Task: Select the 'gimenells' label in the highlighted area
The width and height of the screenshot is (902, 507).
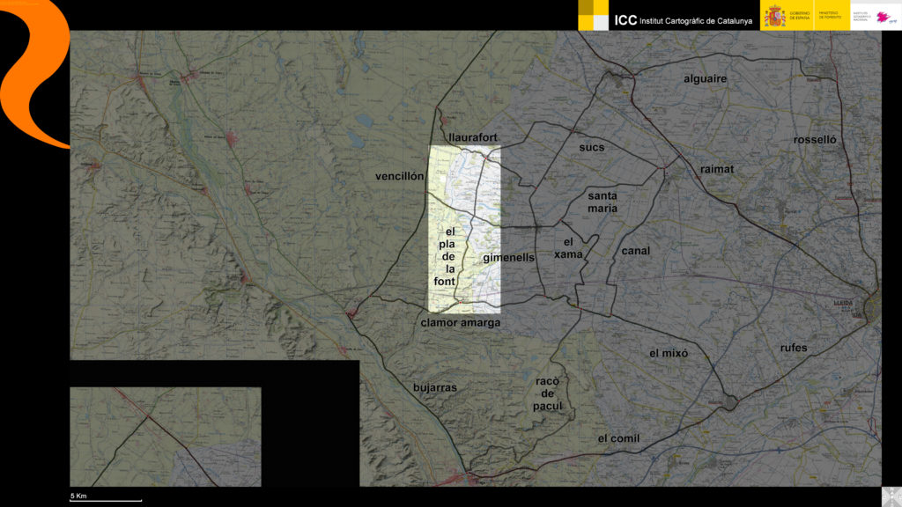Action: tap(508, 258)
